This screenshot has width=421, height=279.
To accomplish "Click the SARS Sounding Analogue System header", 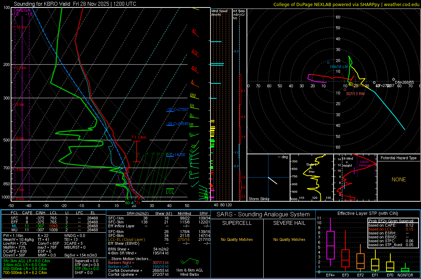I will click(x=263, y=215).
